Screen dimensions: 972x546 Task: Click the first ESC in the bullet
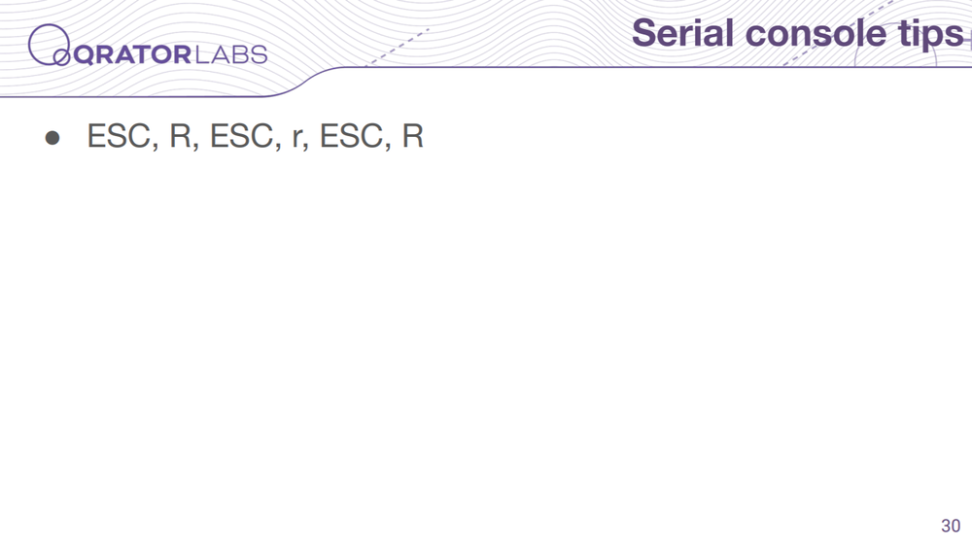click(119, 136)
